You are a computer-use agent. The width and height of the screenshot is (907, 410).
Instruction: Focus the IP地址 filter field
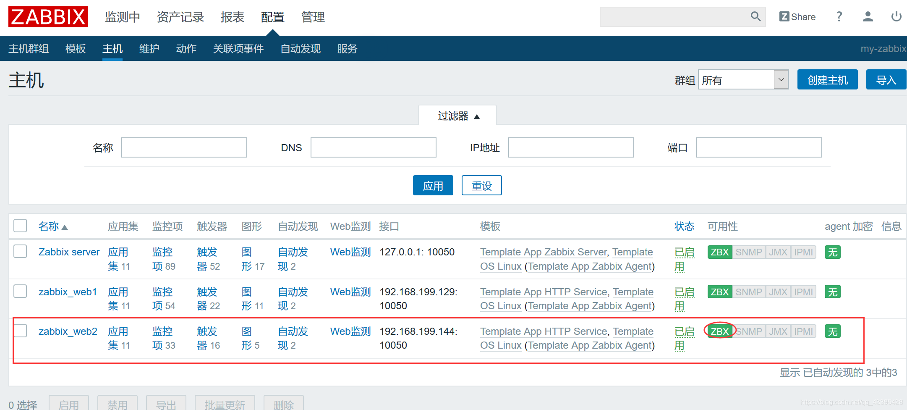tap(571, 147)
